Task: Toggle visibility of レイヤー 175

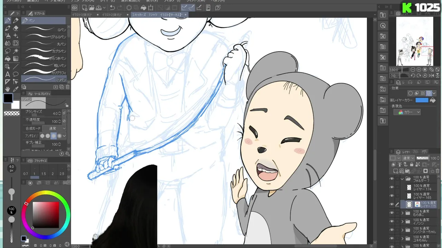Action: click(392, 204)
